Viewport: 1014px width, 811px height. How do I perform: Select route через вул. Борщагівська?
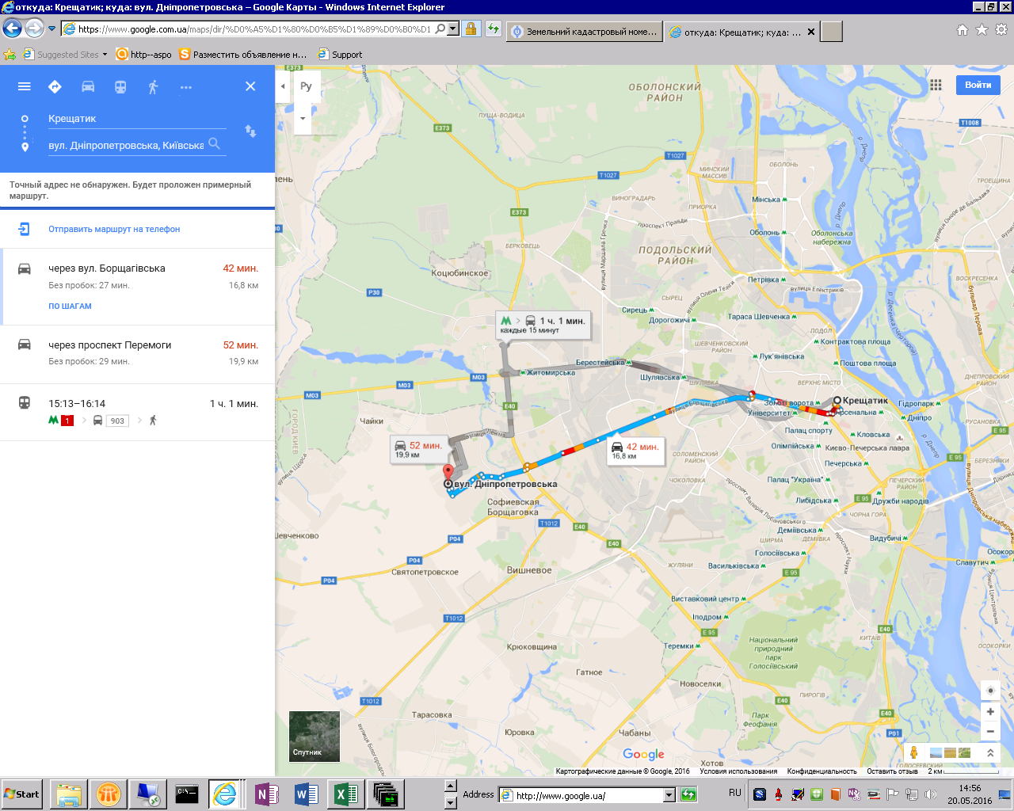[x=138, y=286]
